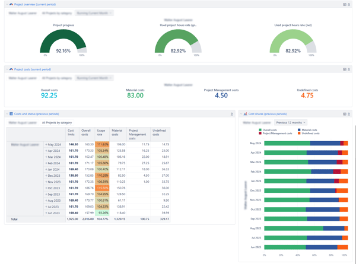Click export icon in Project costs panel header
The width and height of the screenshot is (356, 264).
[x=349, y=69]
